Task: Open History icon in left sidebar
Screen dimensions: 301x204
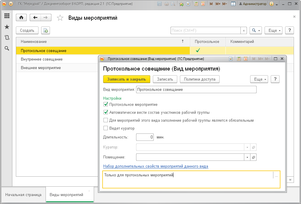Action: 7,37
